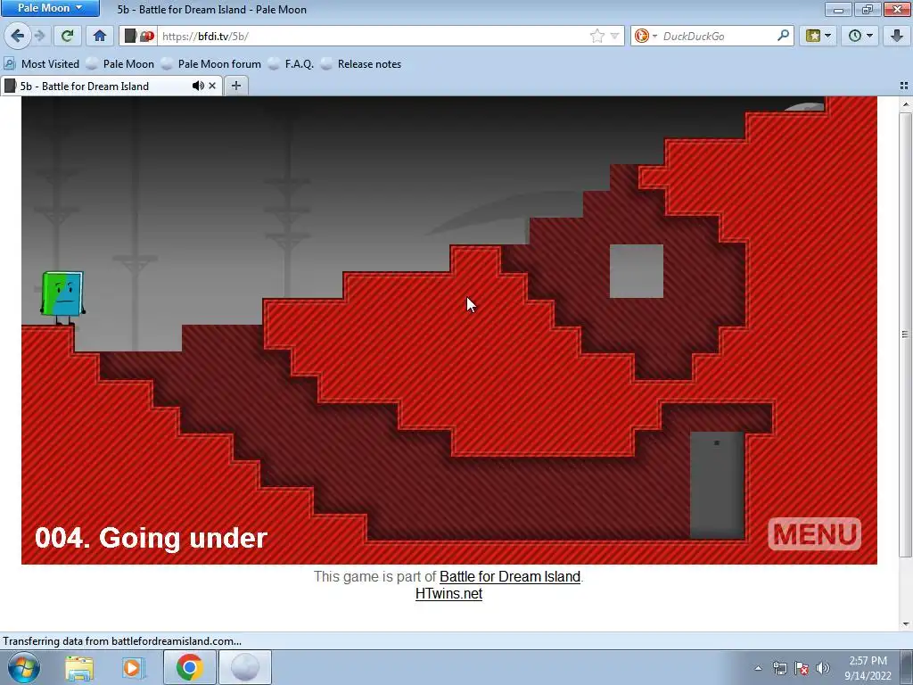The height and width of the screenshot is (685, 913).
Task: Click the level title 004. Going under
Action: (152, 537)
